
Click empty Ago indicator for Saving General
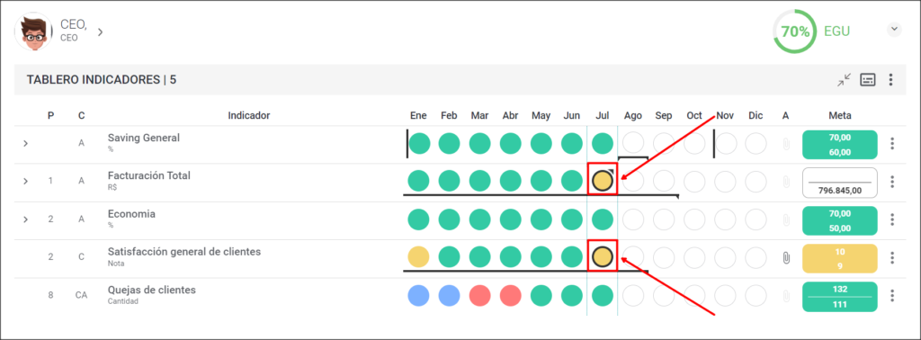click(x=633, y=143)
